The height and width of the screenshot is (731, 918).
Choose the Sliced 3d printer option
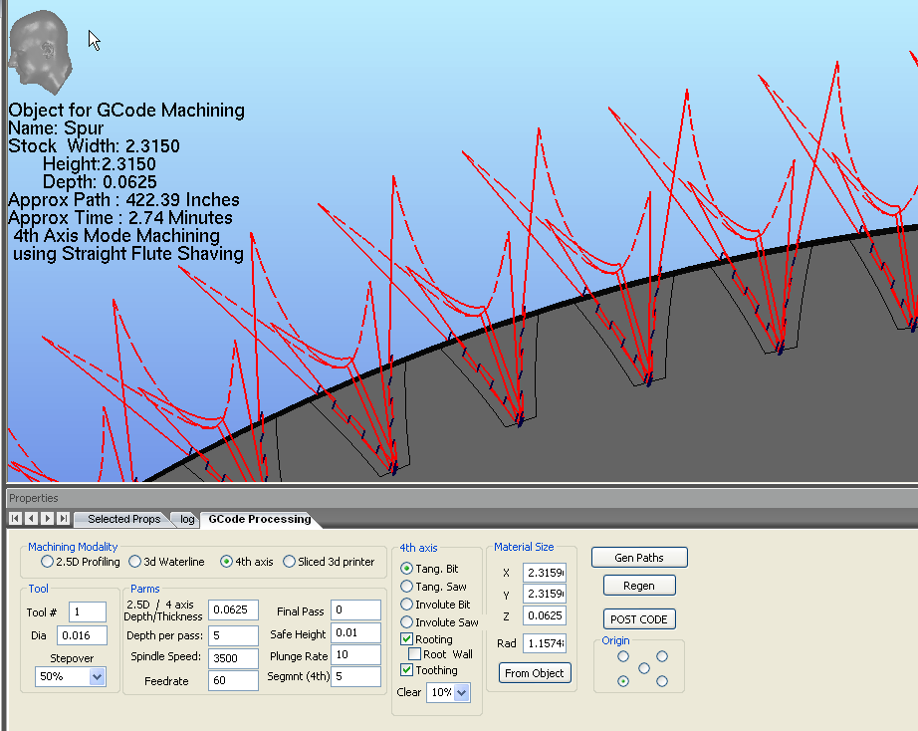pyautogui.click(x=290, y=562)
